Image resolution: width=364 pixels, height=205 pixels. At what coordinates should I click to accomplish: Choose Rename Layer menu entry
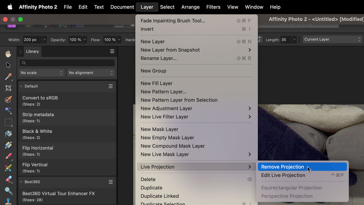click(x=196, y=58)
